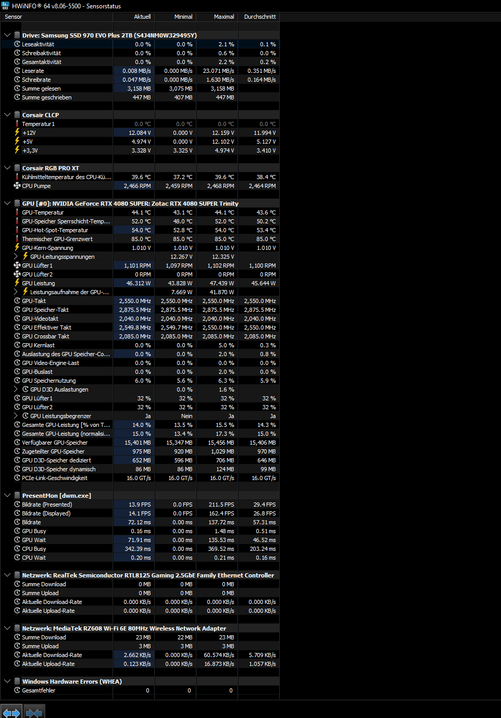Screen dimensions: 501x718
Task: Click the 2,466 RPM CPU Pumpe current value
Action: point(137,186)
